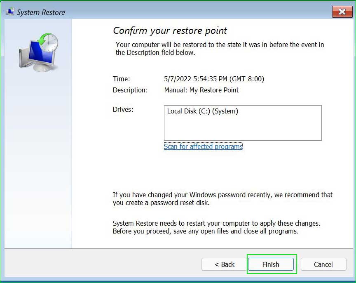Click the System Restore title bar icon
356x283 pixels.
[x=10, y=12]
